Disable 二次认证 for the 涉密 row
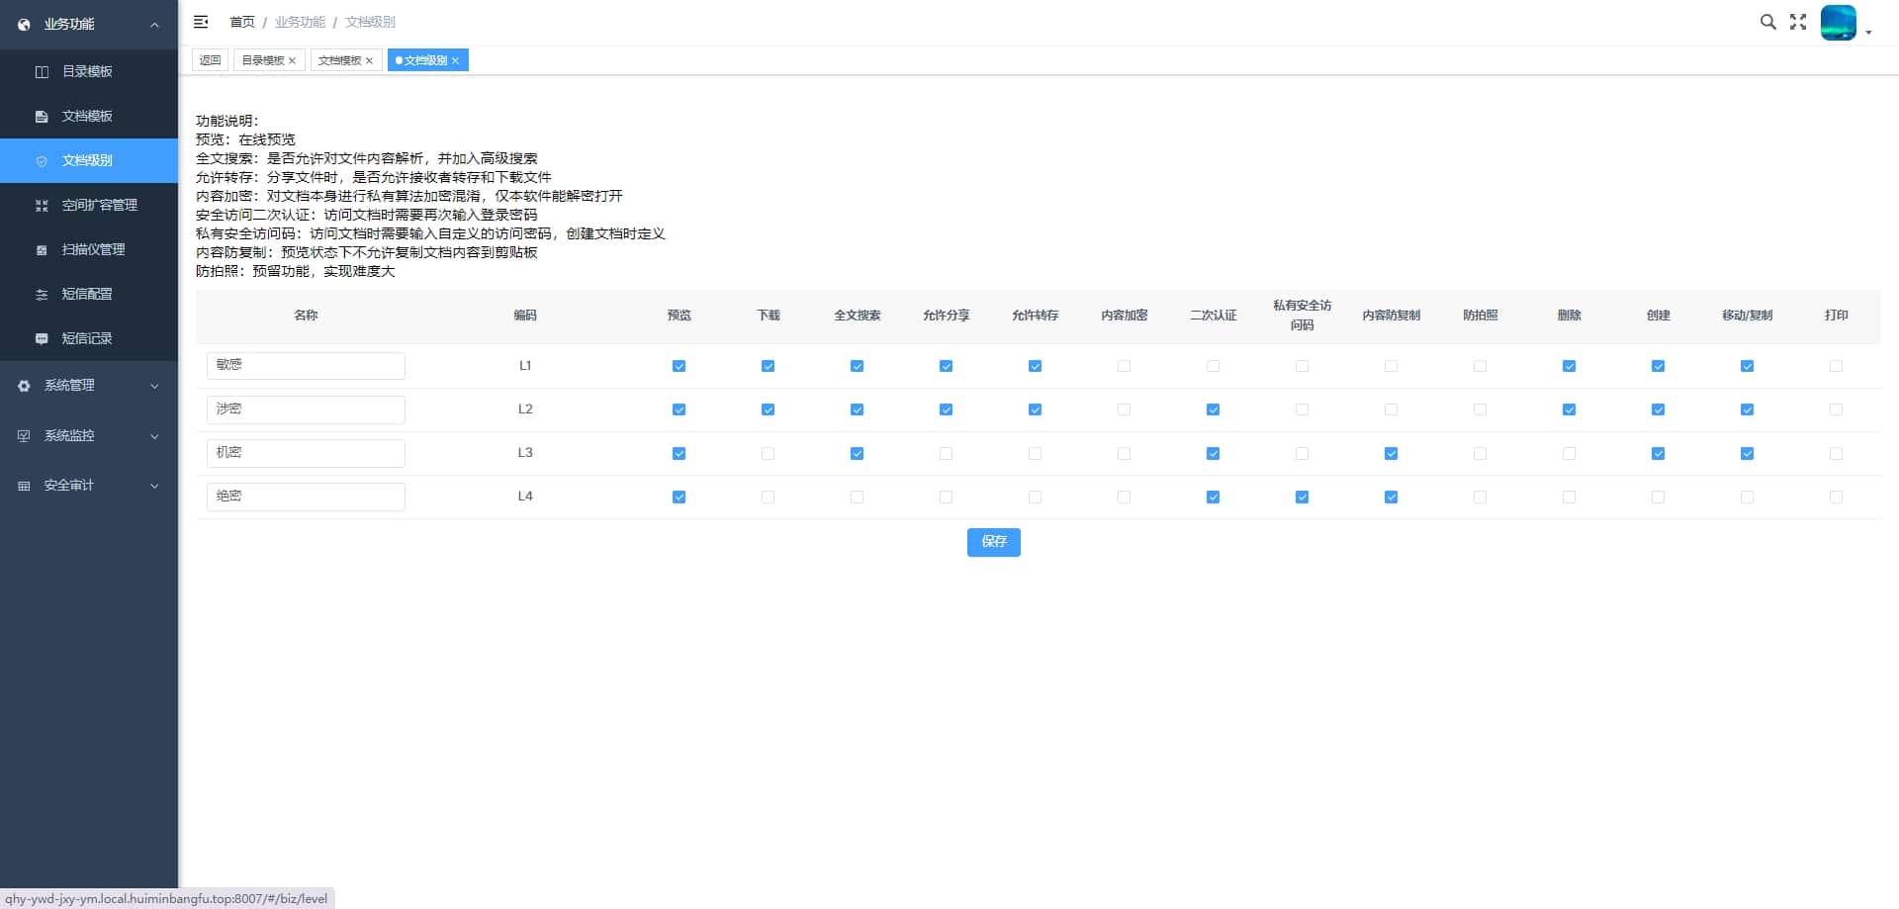The width and height of the screenshot is (1899, 909). tap(1213, 409)
